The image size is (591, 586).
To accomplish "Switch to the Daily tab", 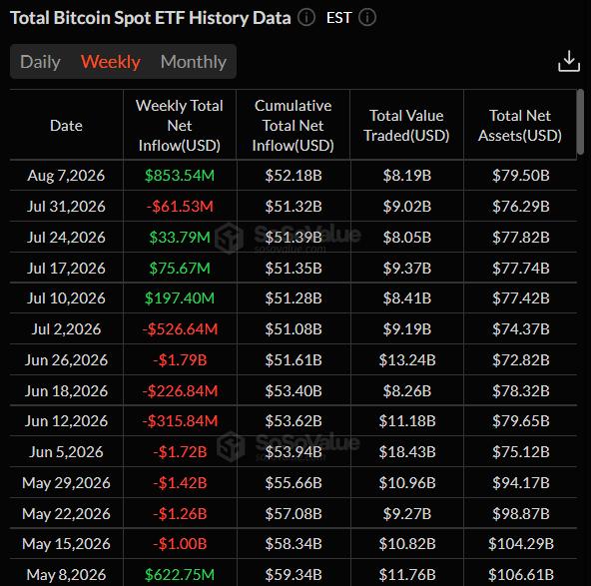I will (40, 62).
